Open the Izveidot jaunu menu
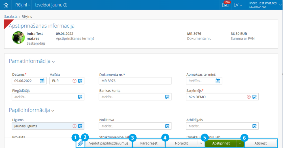The image size is (283, 148). 51,5
